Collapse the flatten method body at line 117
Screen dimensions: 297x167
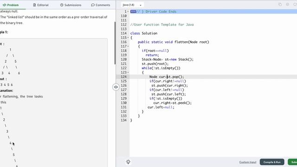tap(128, 46)
